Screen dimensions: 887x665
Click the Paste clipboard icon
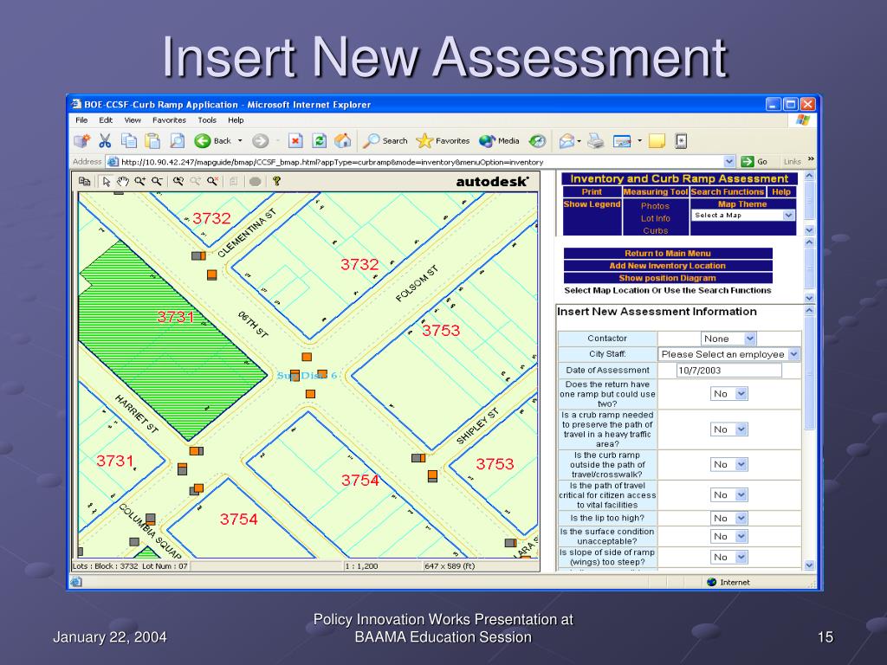click(x=152, y=140)
